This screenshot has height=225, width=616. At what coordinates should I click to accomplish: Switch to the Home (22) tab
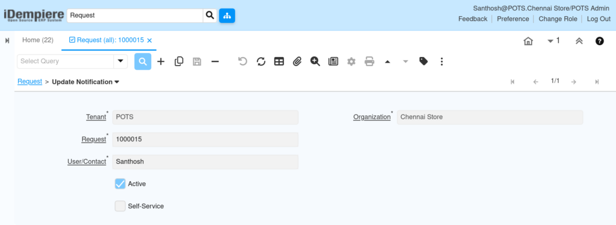tap(38, 40)
